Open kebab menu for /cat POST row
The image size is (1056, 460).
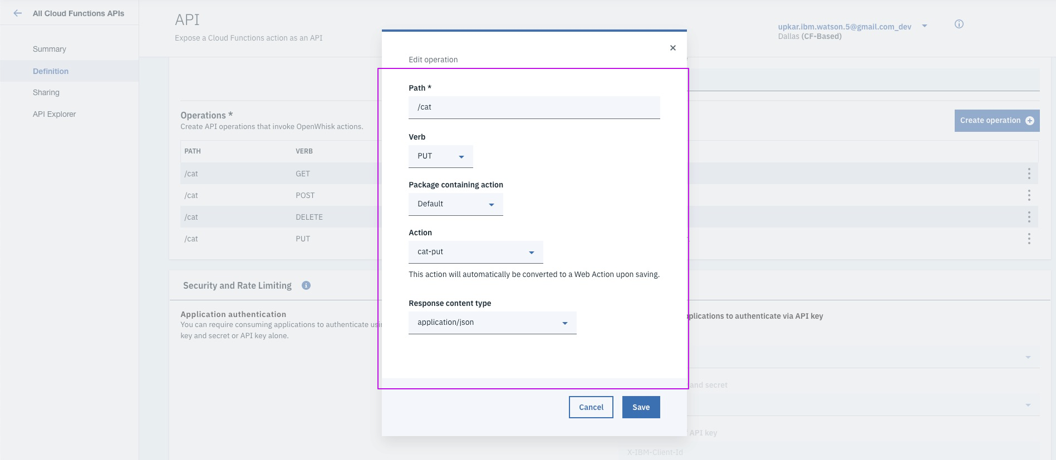tap(1029, 195)
